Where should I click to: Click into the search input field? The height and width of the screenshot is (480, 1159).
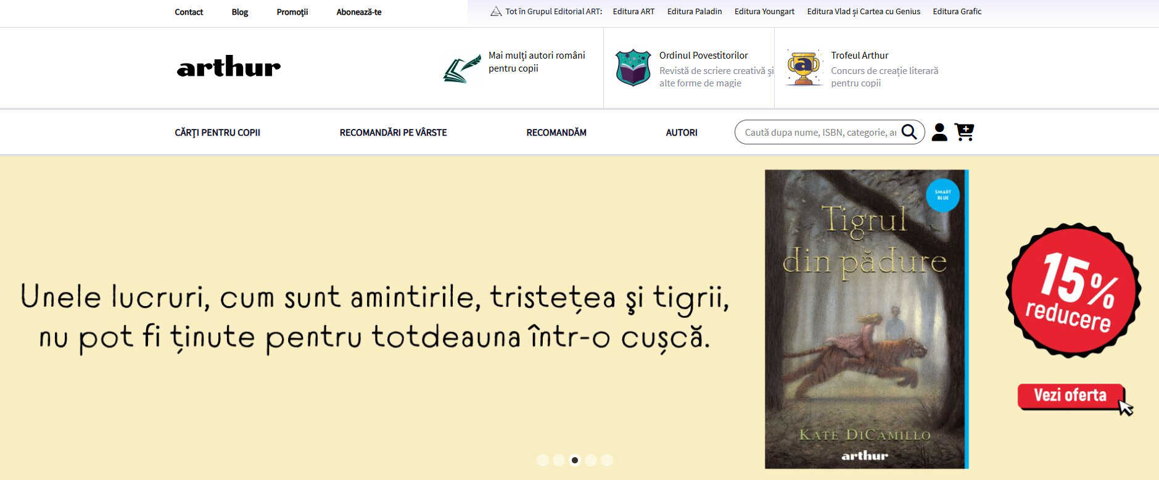click(x=819, y=132)
